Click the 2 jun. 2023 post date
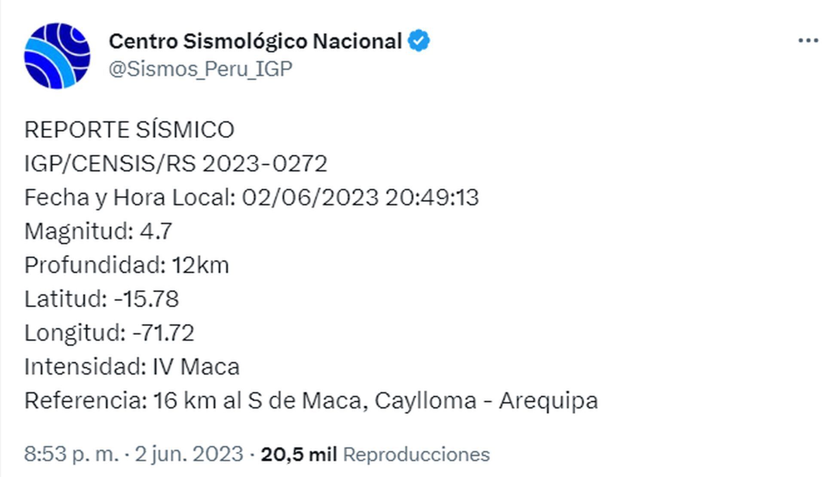The height and width of the screenshot is (477, 825). click(x=189, y=454)
